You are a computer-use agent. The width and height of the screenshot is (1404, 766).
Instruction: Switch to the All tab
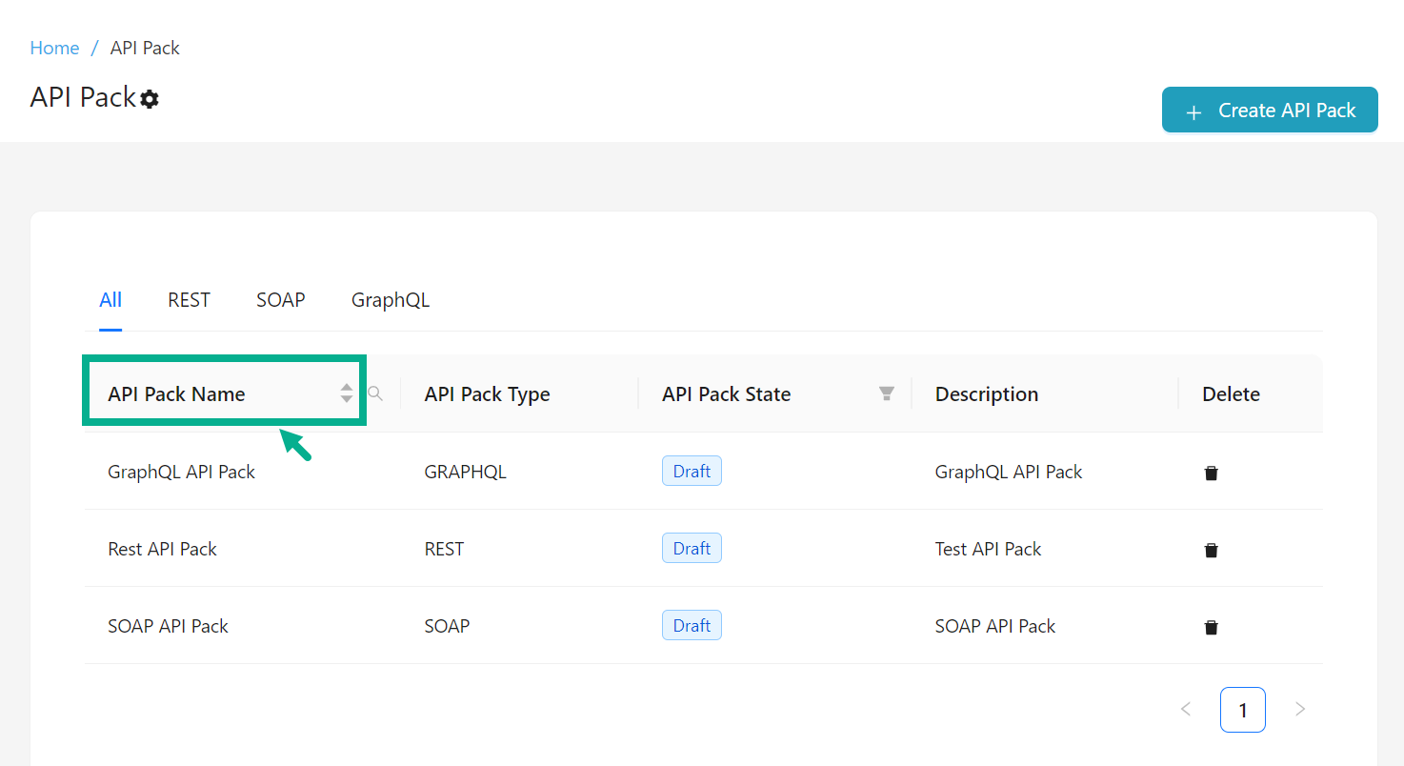(110, 300)
